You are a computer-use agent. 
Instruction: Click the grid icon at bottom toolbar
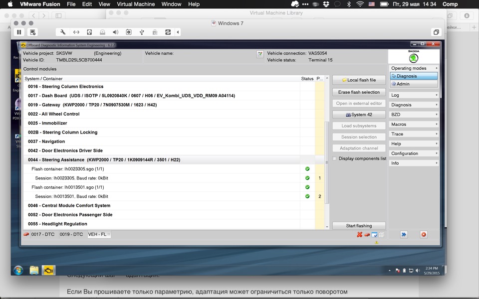382,235
